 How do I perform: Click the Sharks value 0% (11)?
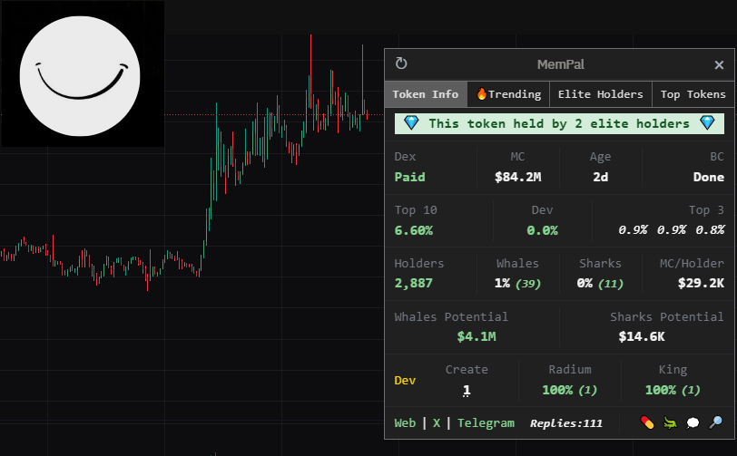(600, 284)
